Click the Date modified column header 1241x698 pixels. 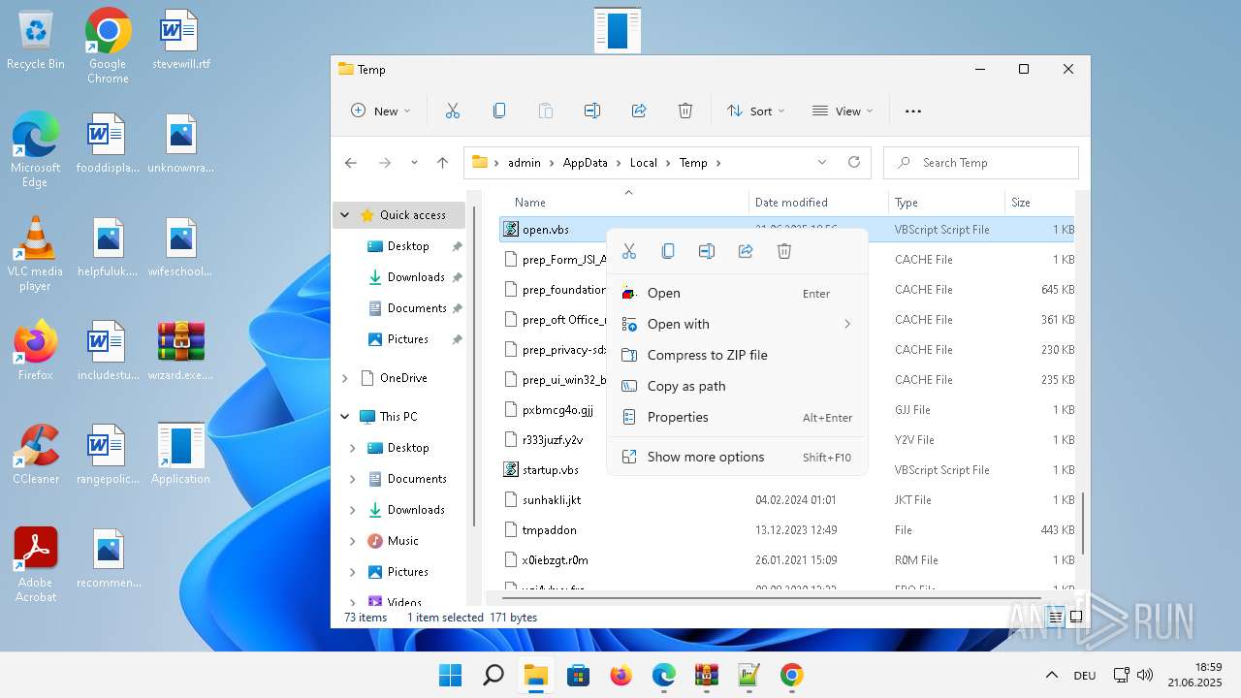pyautogui.click(x=791, y=203)
